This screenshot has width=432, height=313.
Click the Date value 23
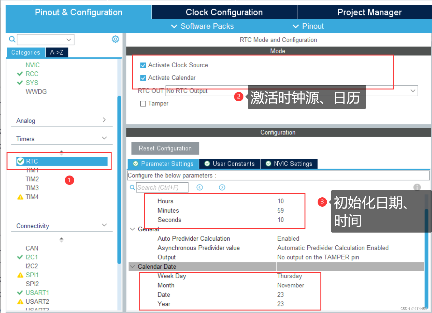[281, 295]
